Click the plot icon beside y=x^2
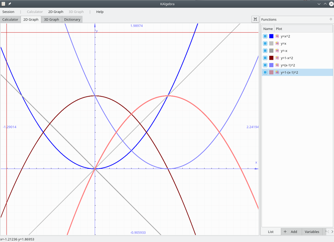This screenshot has height=242, width=334. [x=277, y=36]
